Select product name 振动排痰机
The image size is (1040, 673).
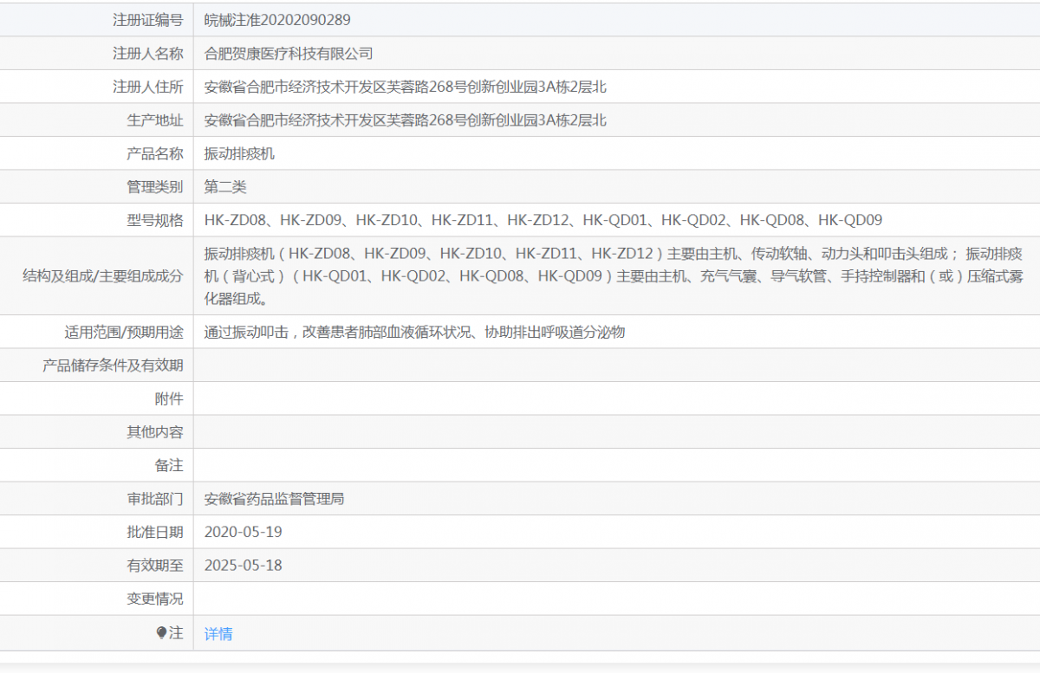pyautogui.click(x=239, y=153)
